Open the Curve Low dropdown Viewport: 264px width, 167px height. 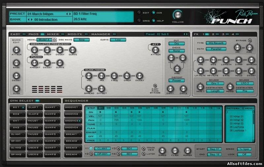[118, 40]
